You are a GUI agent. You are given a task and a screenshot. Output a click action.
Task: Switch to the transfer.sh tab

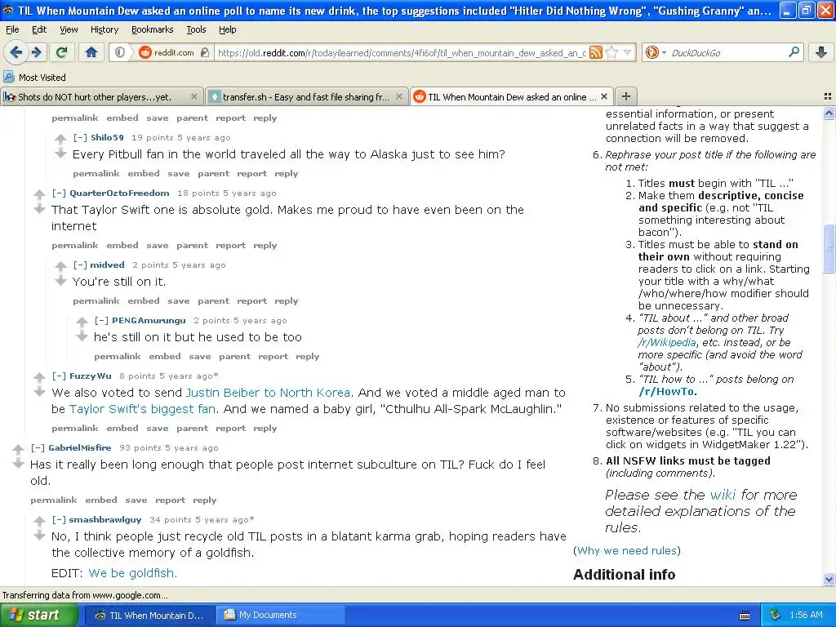pyautogui.click(x=307, y=96)
